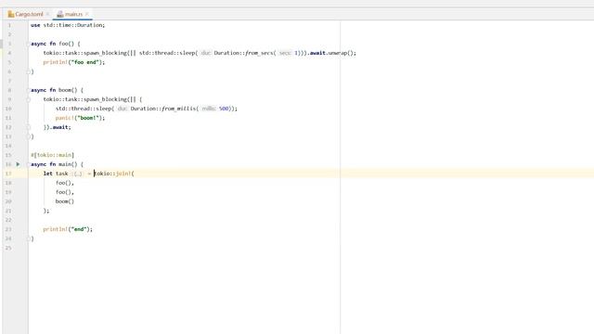The image size is (594, 334).
Task: Click the 'millis:' parameter hint
Action: (x=209, y=109)
